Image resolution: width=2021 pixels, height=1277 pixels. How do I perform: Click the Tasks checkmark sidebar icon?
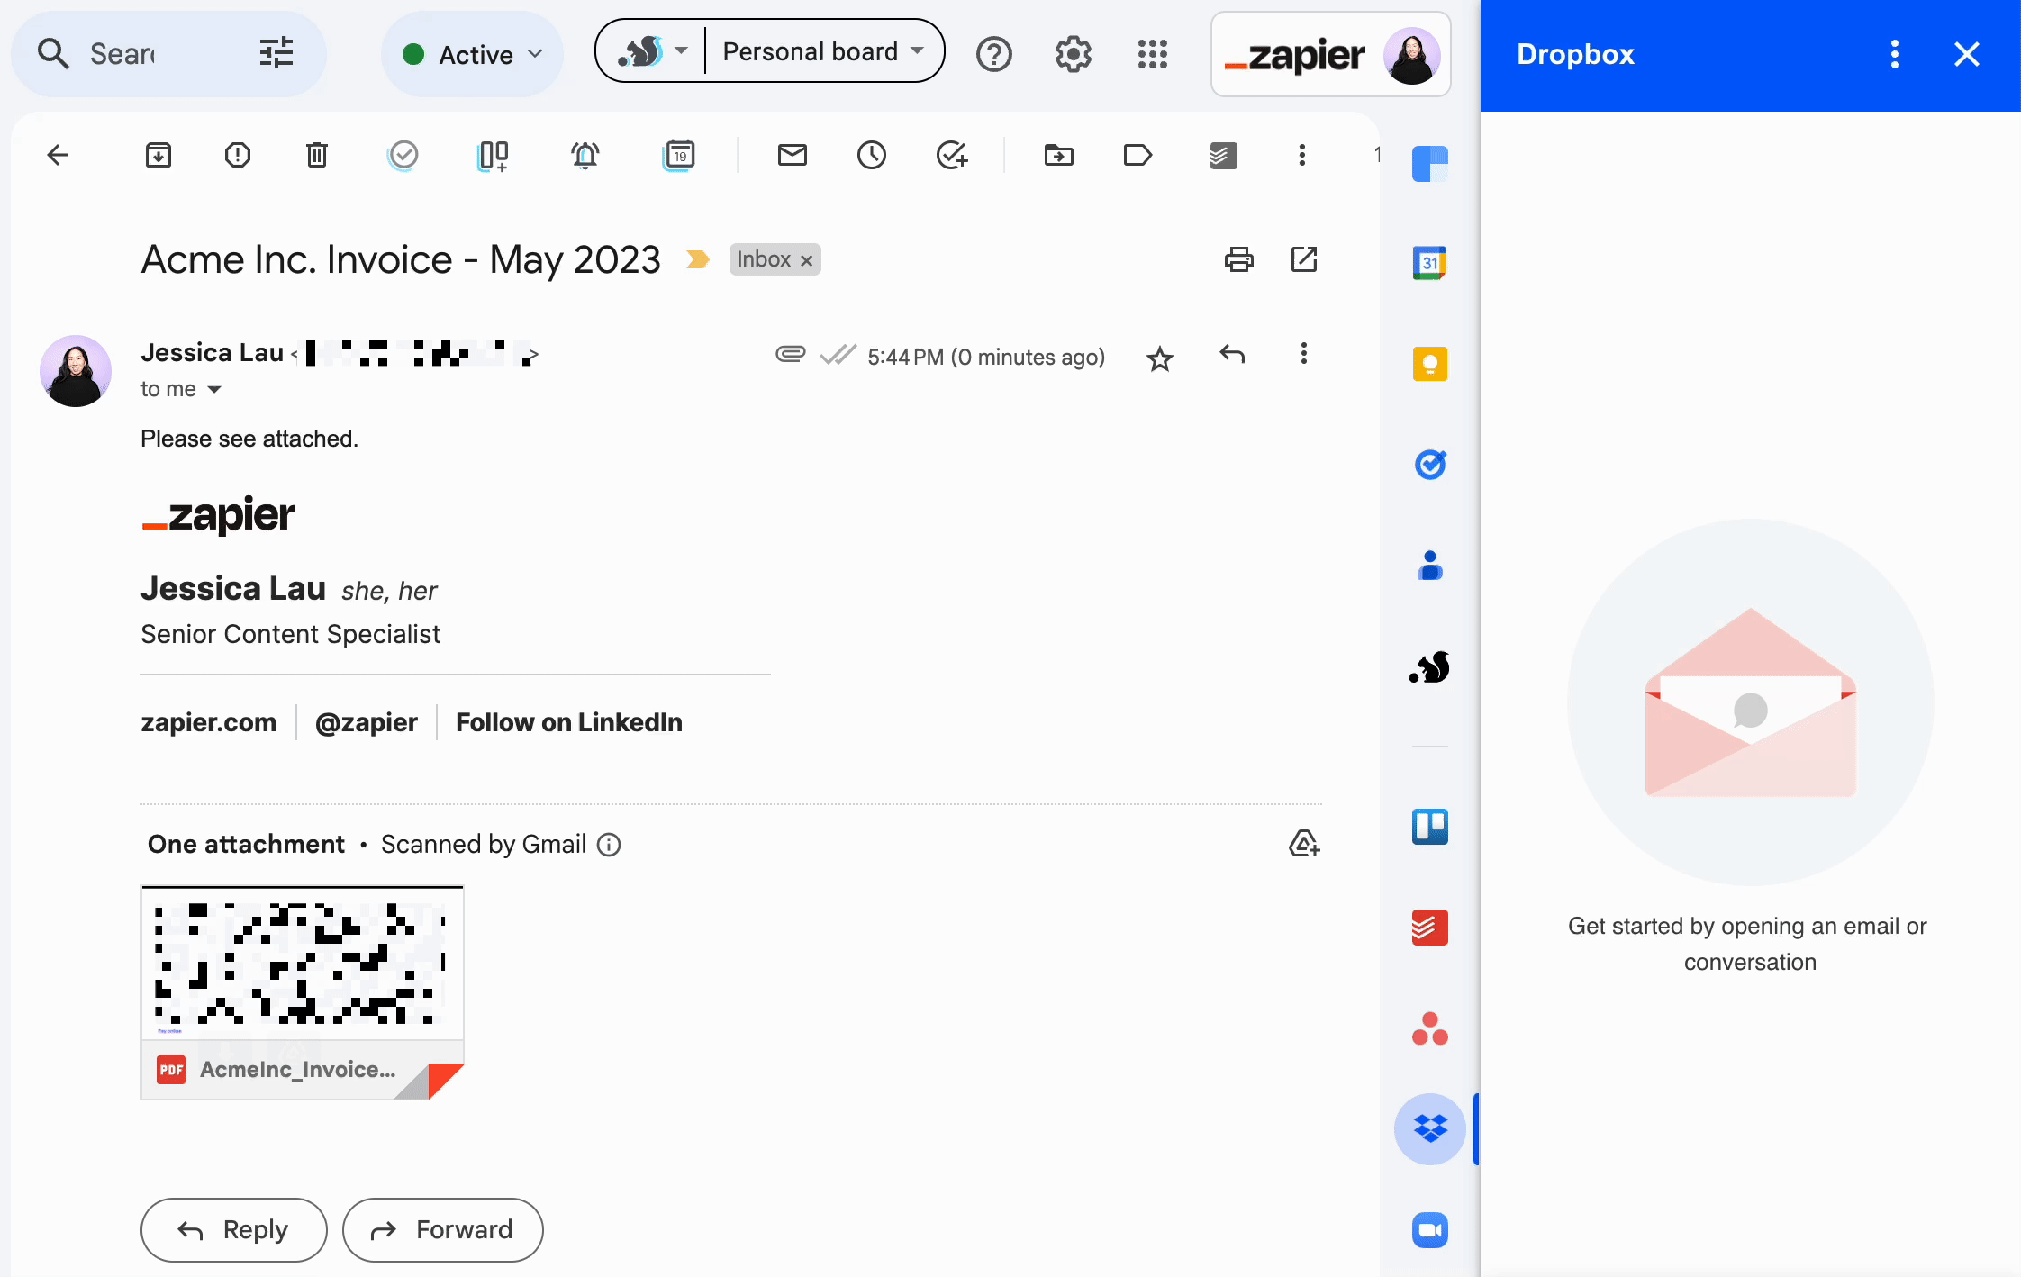[1429, 465]
